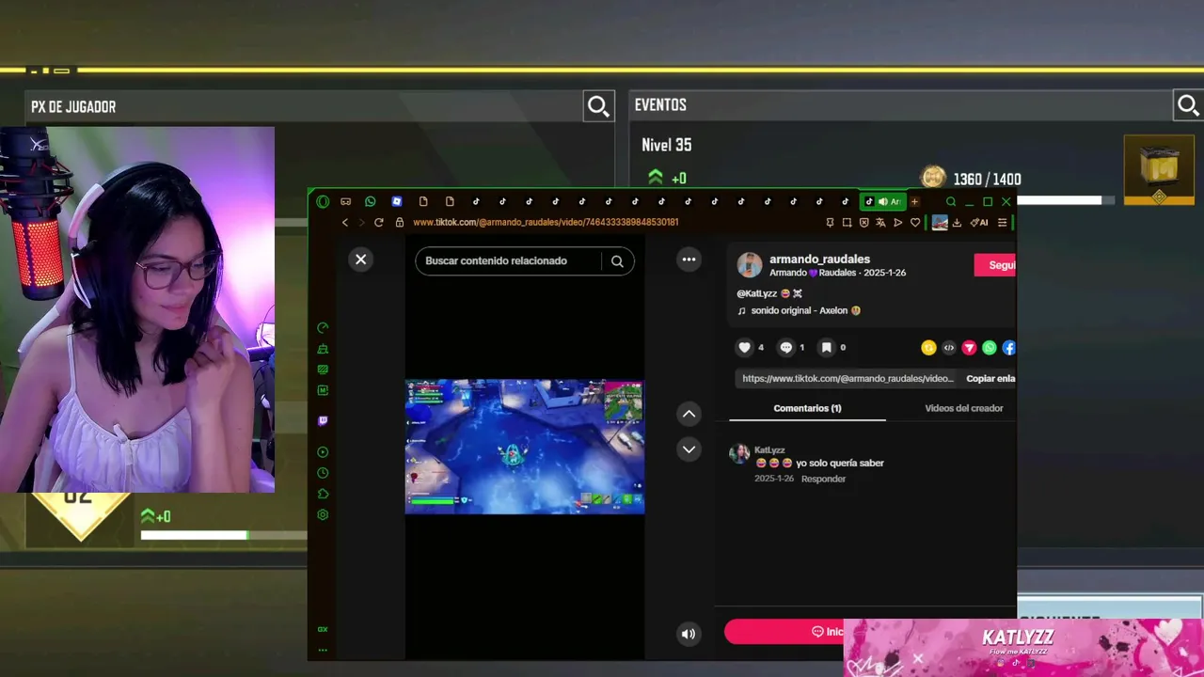The width and height of the screenshot is (1204, 677).
Task: Switch to the blue Roblox tab
Action: [x=397, y=201]
